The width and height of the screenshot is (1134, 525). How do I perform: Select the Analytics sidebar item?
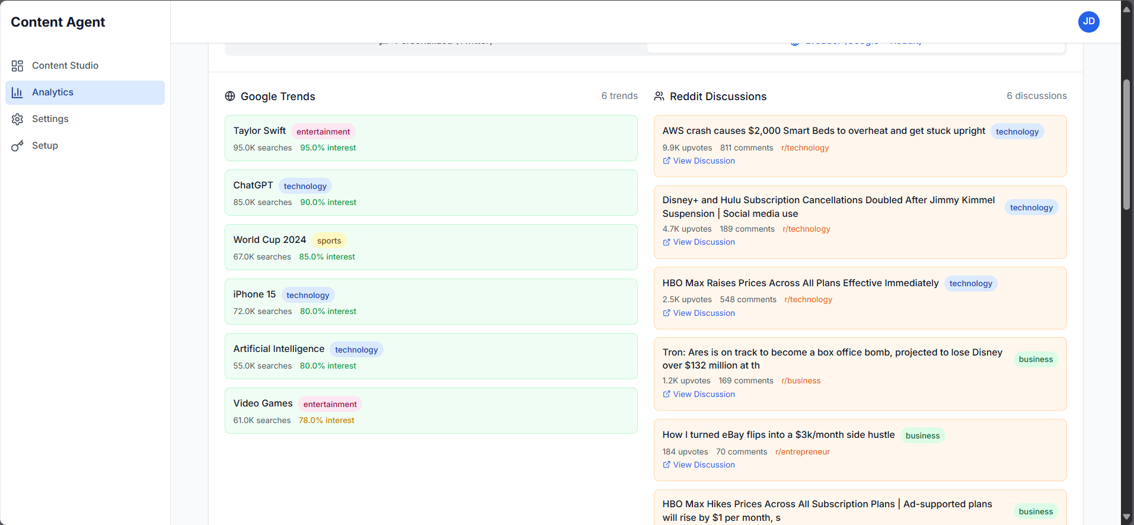pos(85,92)
